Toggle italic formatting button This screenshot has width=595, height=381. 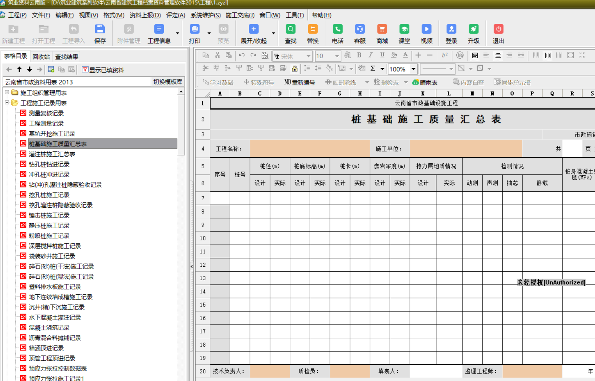pos(370,55)
